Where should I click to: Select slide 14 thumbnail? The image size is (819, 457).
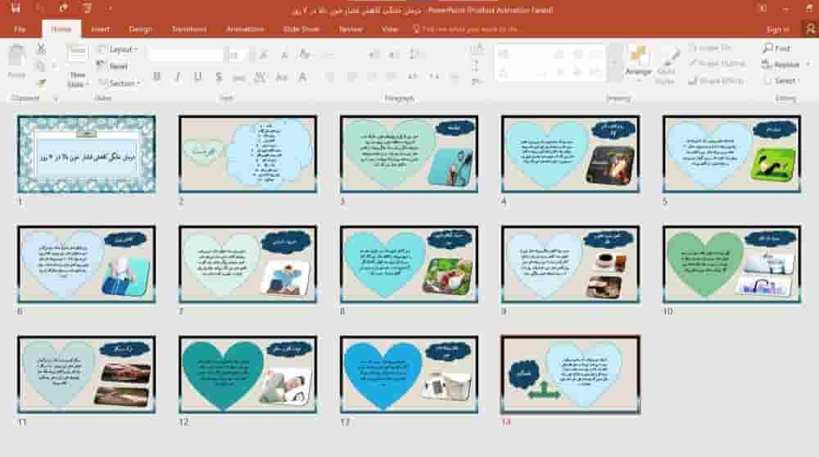[570, 375]
